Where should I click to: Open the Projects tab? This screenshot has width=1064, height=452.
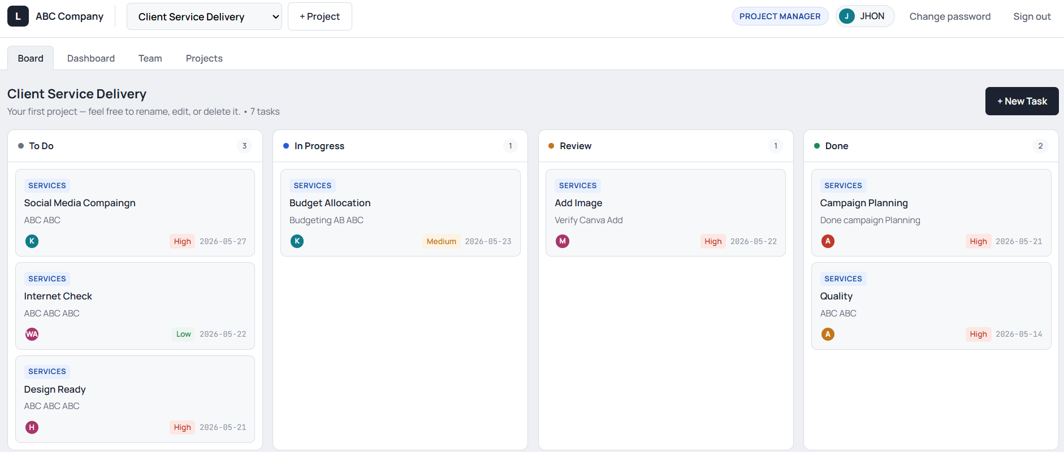pyautogui.click(x=204, y=58)
